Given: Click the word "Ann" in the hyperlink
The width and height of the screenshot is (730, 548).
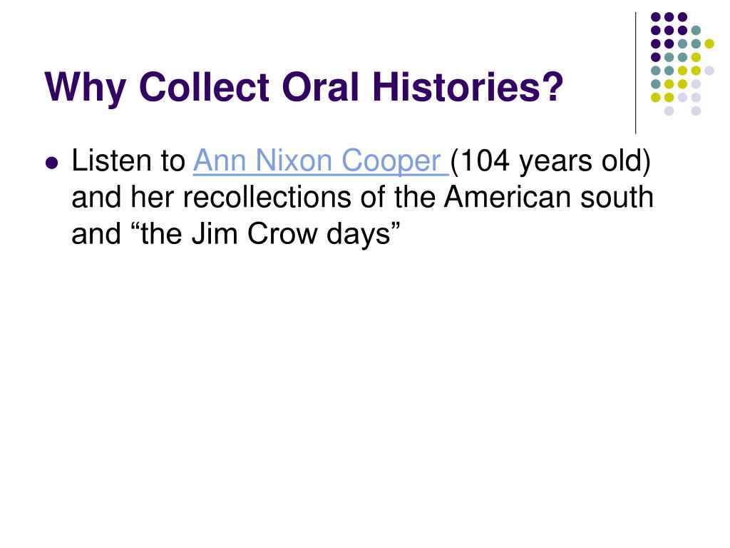Looking at the screenshot, I should click(x=220, y=161).
